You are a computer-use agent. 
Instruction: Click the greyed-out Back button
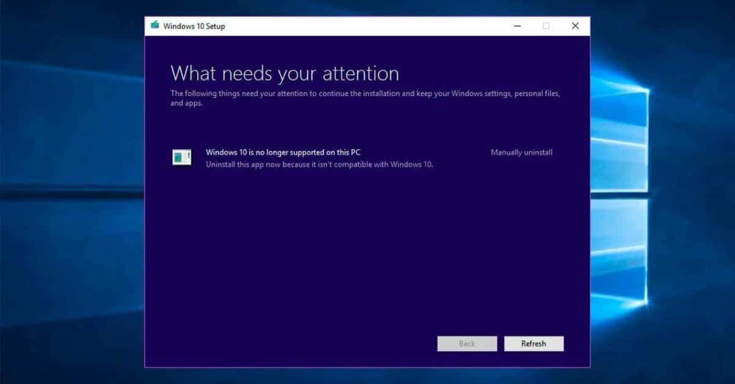coord(467,344)
